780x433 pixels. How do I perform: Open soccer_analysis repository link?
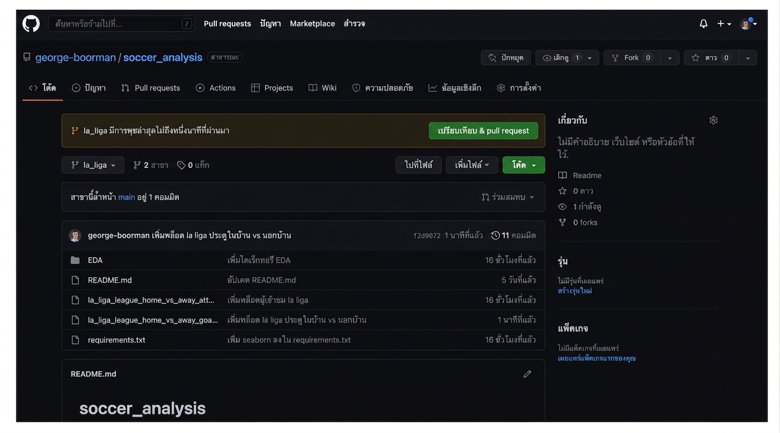(x=163, y=58)
